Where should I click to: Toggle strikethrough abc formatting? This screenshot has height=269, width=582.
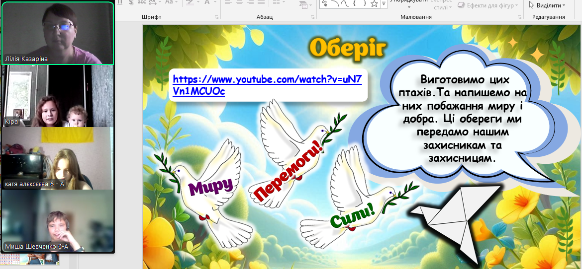pyautogui.click(x=141, y=2)
